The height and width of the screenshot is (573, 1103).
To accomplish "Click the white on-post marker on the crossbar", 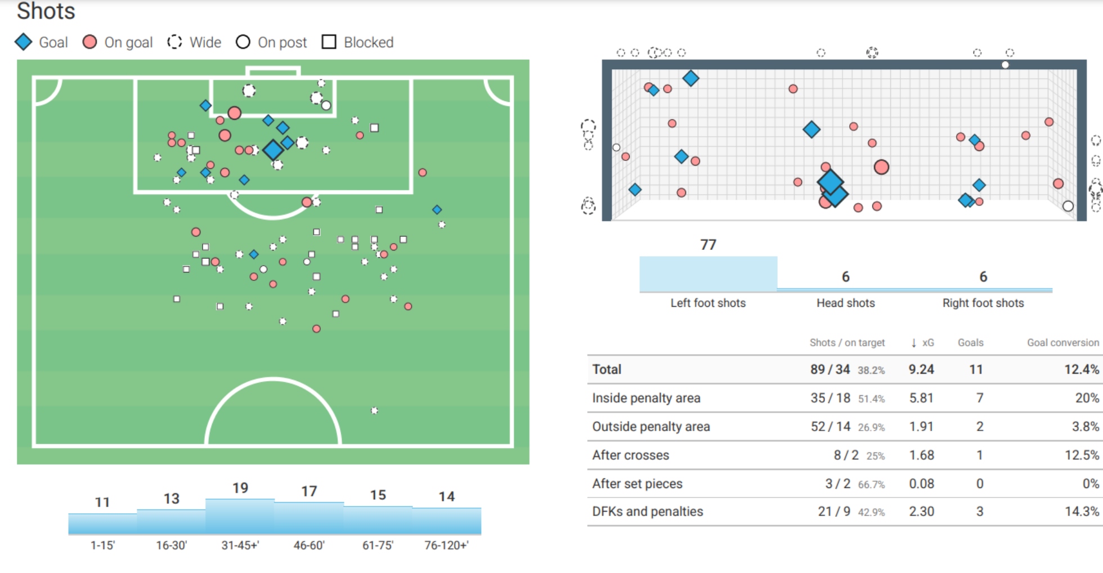I will (x=1005, y=65).
